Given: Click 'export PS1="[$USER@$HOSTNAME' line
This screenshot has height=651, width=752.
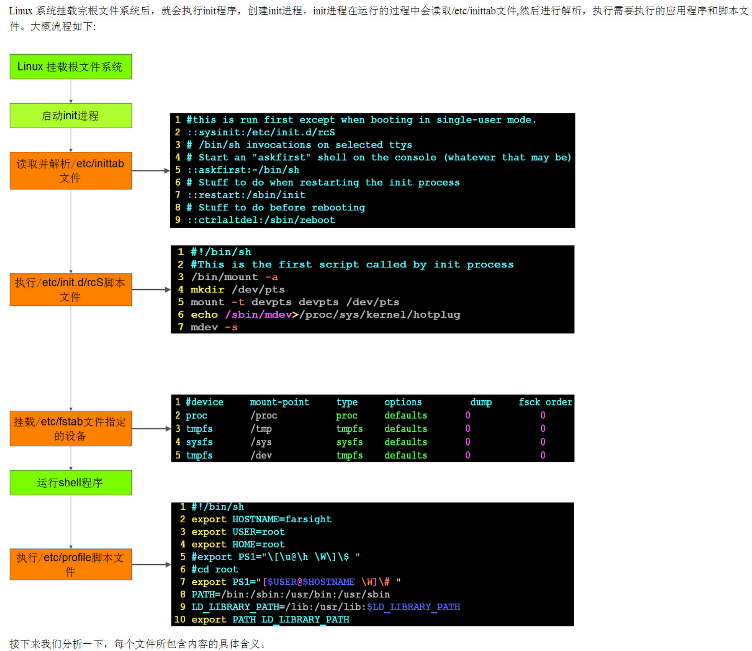Looking at the screenshot, I should (x=296, y=582).
